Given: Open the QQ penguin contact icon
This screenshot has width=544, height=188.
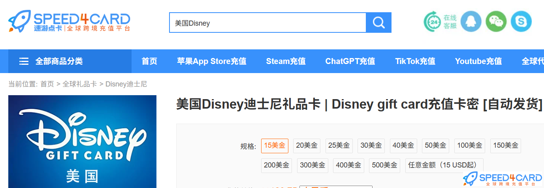Looking at the screenshot, I should pos(471,22).
